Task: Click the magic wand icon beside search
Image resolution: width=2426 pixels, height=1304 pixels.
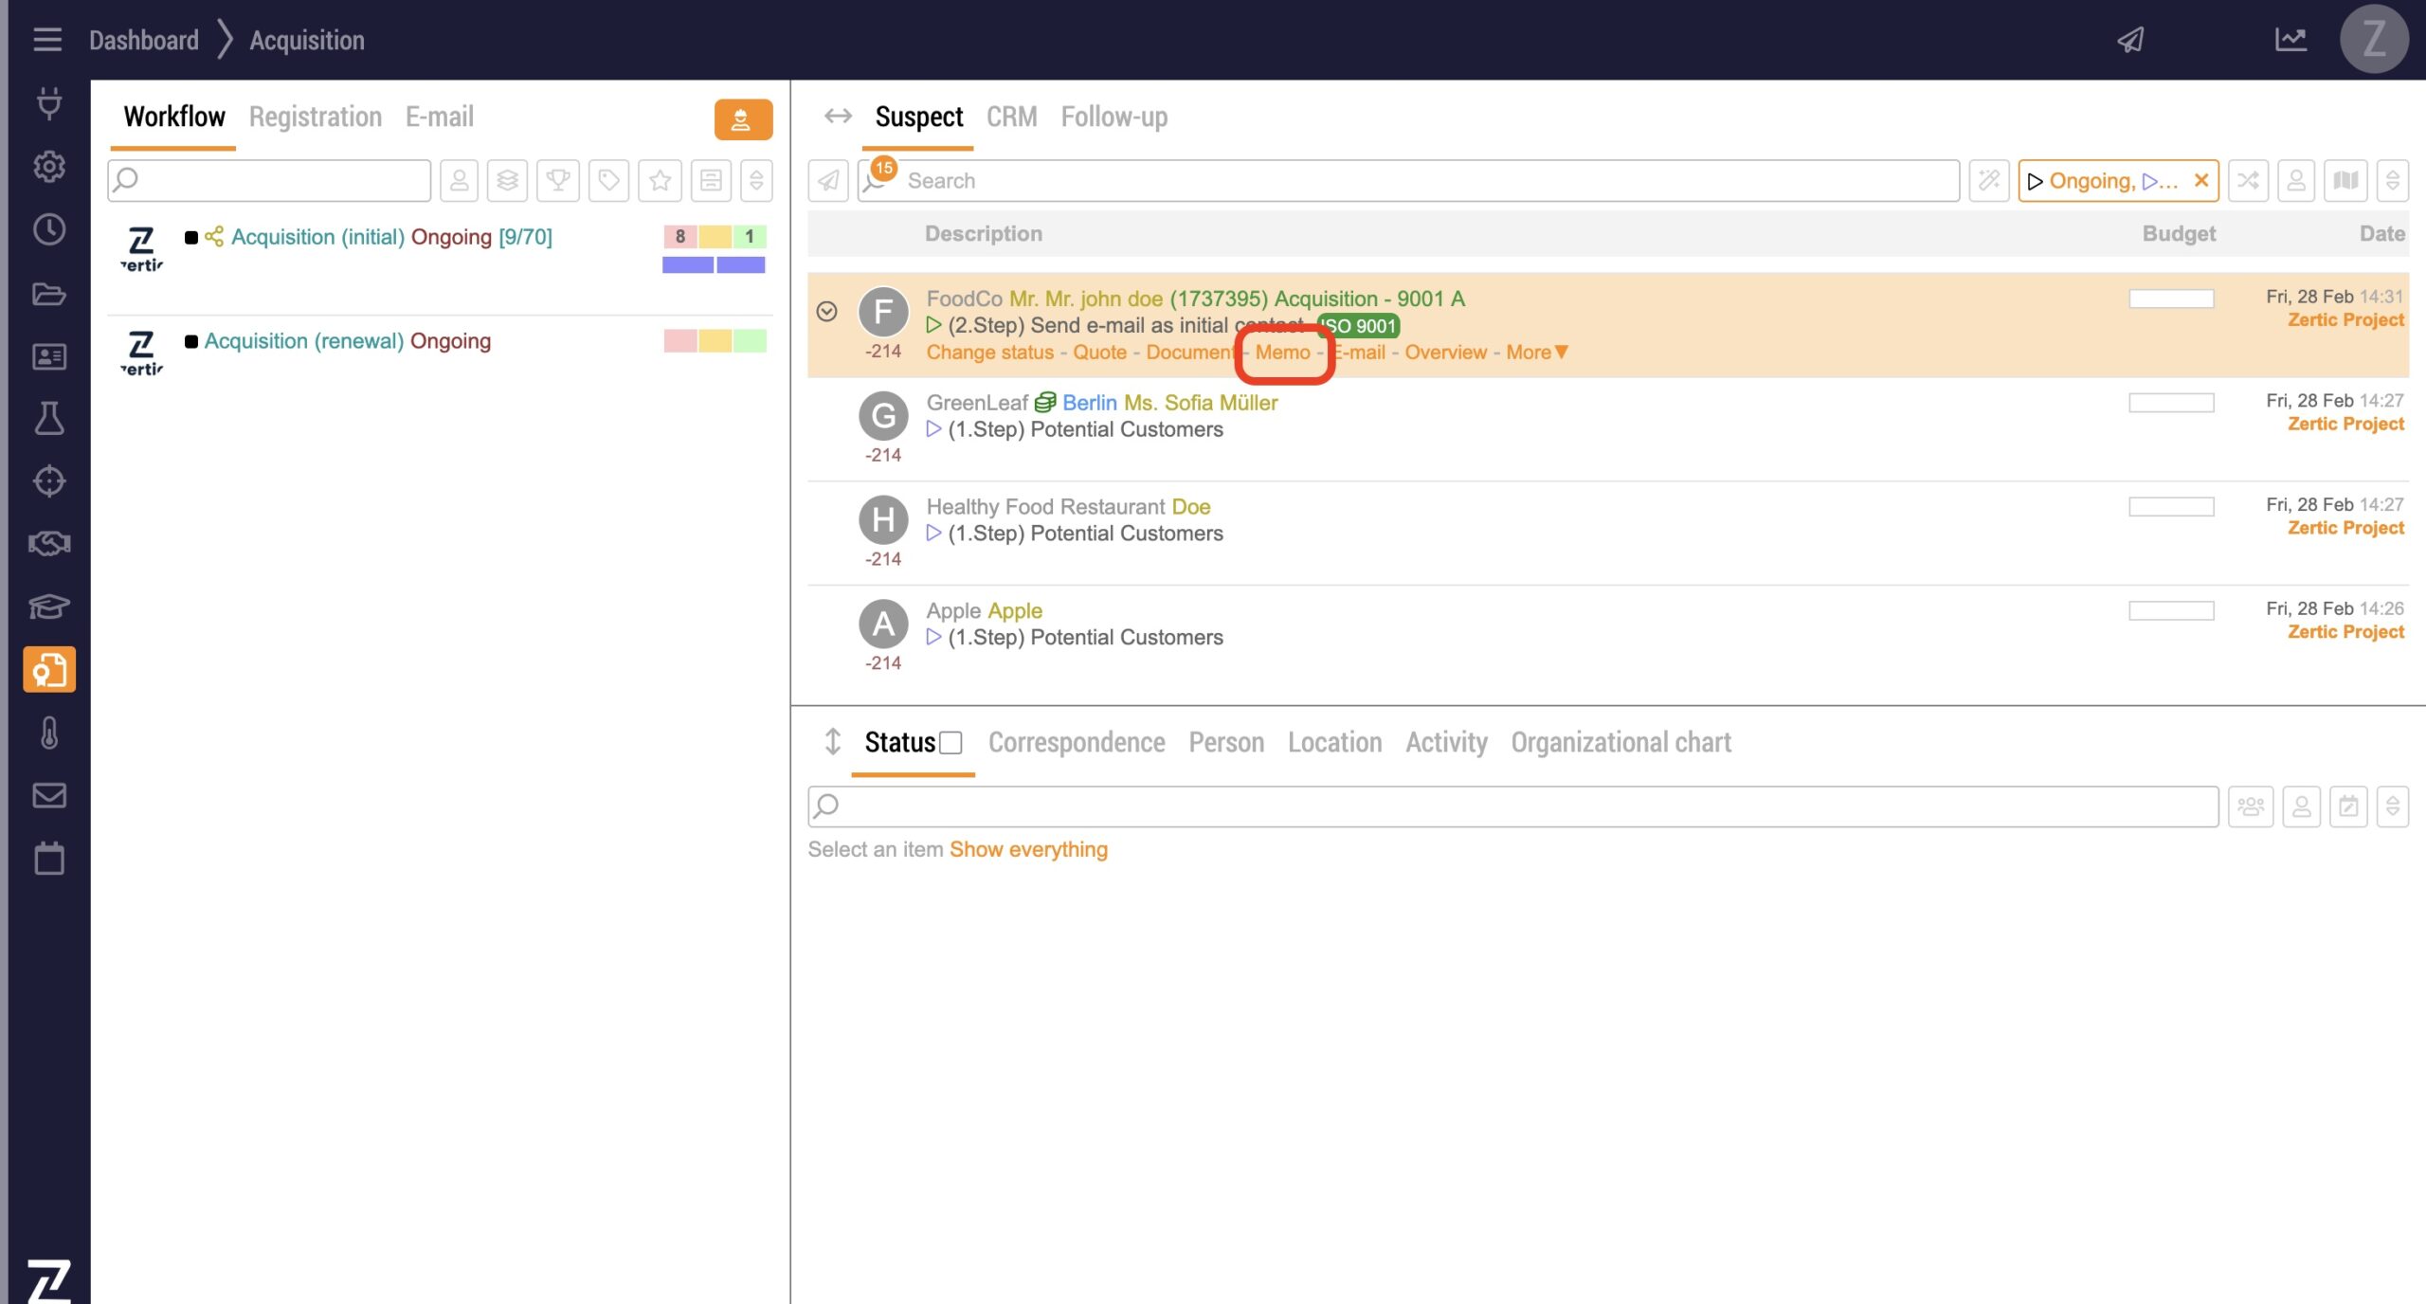Action: tap(1988, 180)
